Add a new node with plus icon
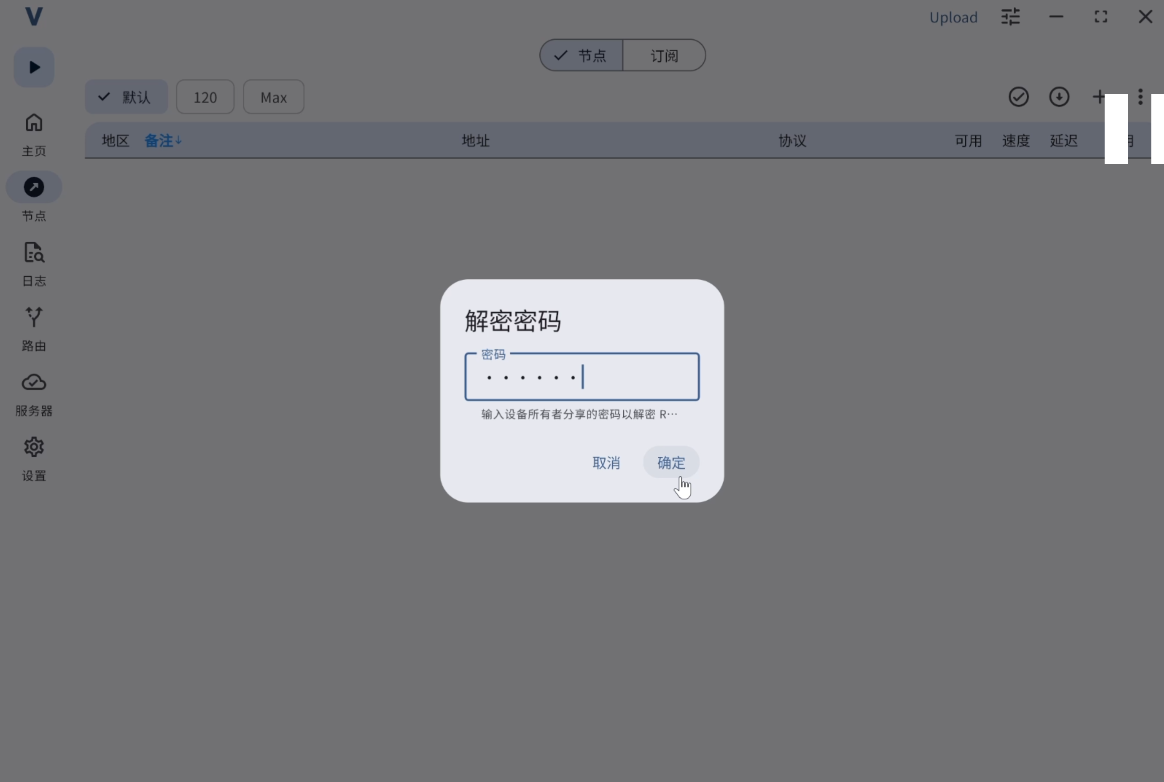Image resolution: width=1164 pixels, height=782 pixels. point(1098,97)
